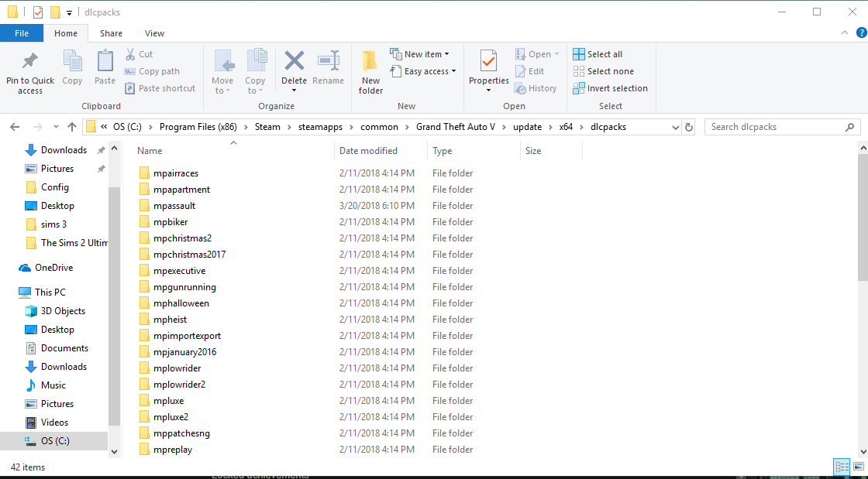
Task: Jump to Program Files (x86) breadcrumb
Action: pos(198,127)
